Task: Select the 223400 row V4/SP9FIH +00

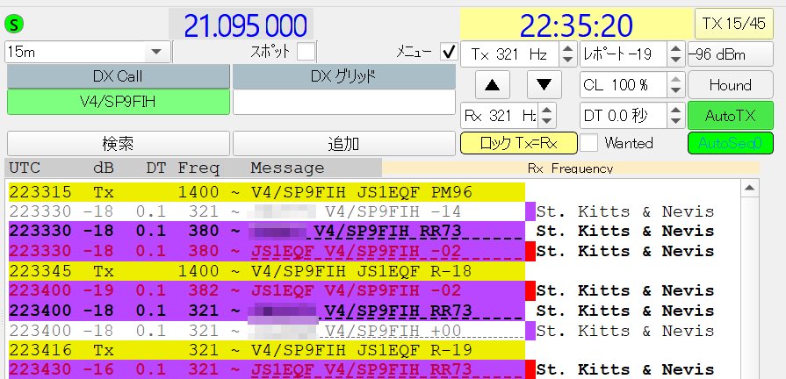Action: pyautogui.click(x=267, y=331)
